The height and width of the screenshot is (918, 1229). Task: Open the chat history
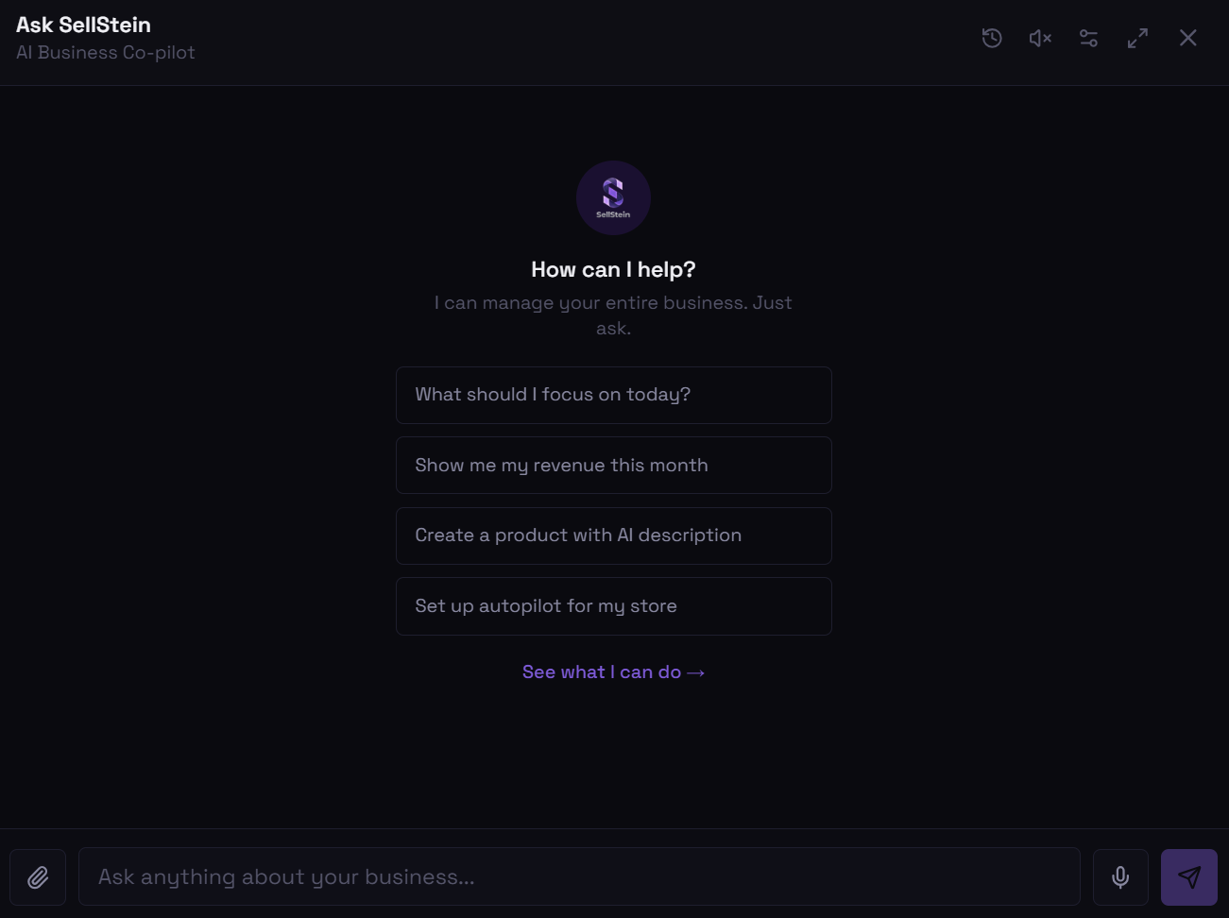992,38
